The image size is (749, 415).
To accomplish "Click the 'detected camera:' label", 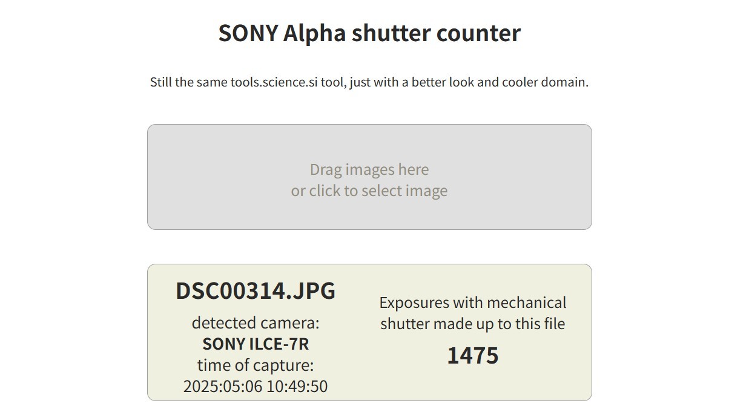I will pyautogui.click(x=256, y=323).
